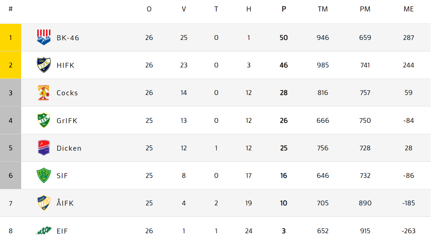This screenshot has height=246, width=431.
Task: Open the Cocks rooster logo
Action: [44, 93]
